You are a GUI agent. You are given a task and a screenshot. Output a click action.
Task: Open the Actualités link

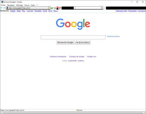(38, 11)
